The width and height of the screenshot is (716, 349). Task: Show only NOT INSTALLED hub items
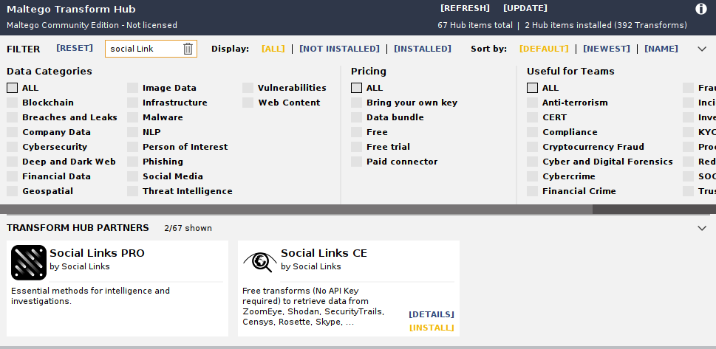[339, 49]
